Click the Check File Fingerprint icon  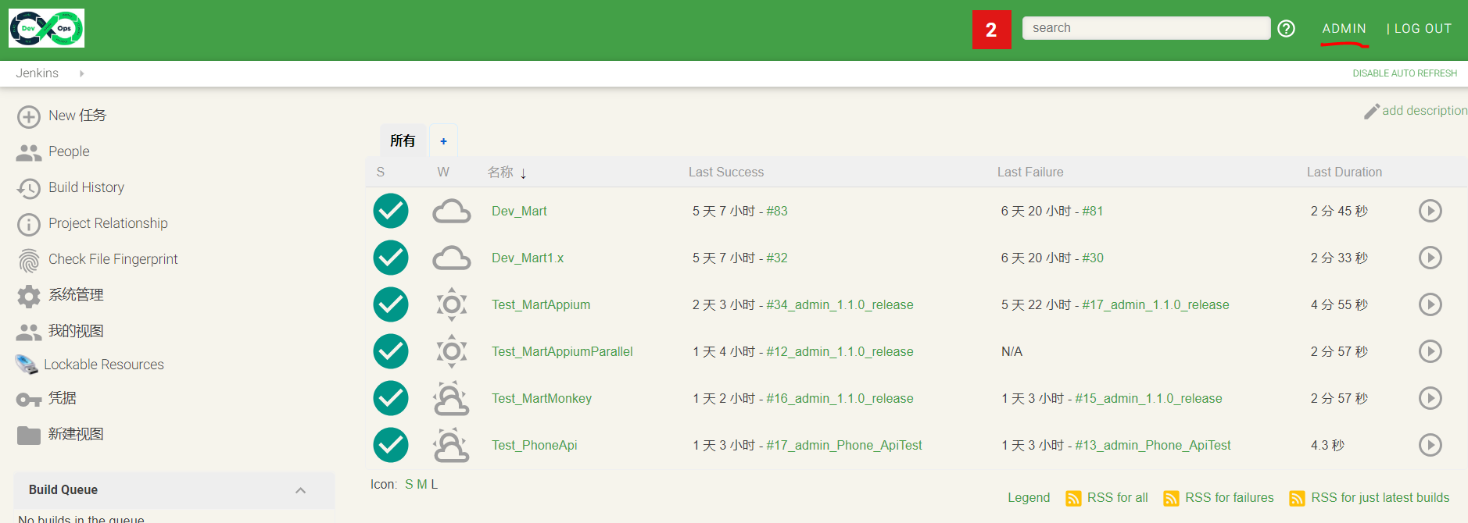tap(29, 260)
